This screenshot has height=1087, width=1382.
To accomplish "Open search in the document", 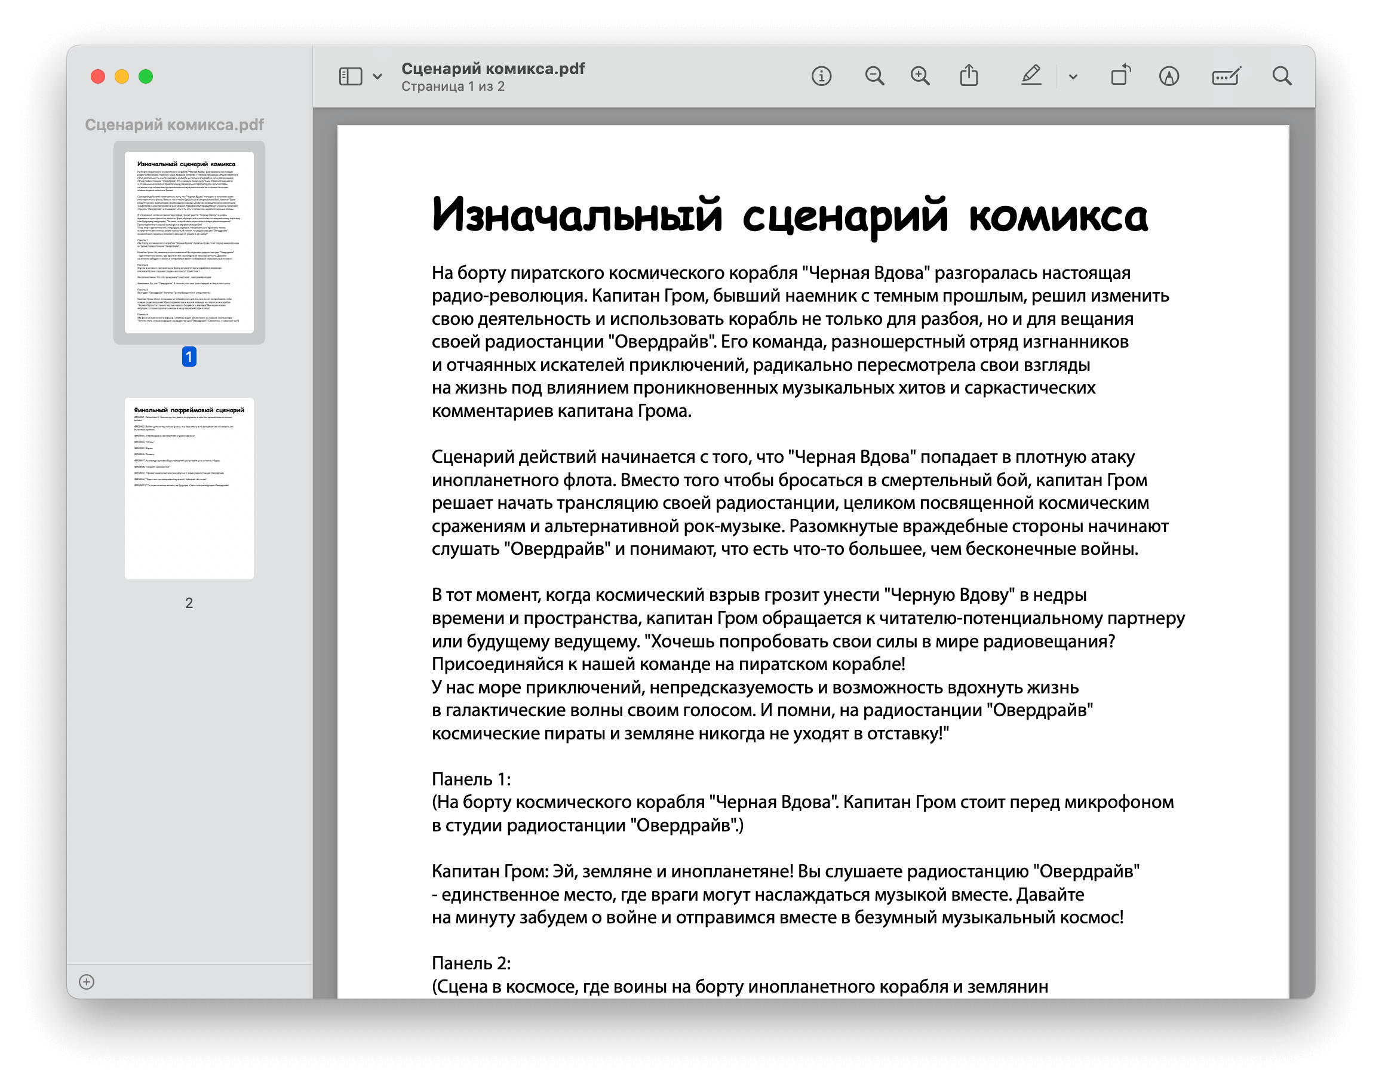I will [x=1282, y=76].
